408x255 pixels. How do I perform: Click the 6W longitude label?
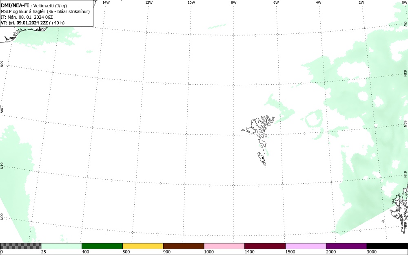click(x=276, y=2)
